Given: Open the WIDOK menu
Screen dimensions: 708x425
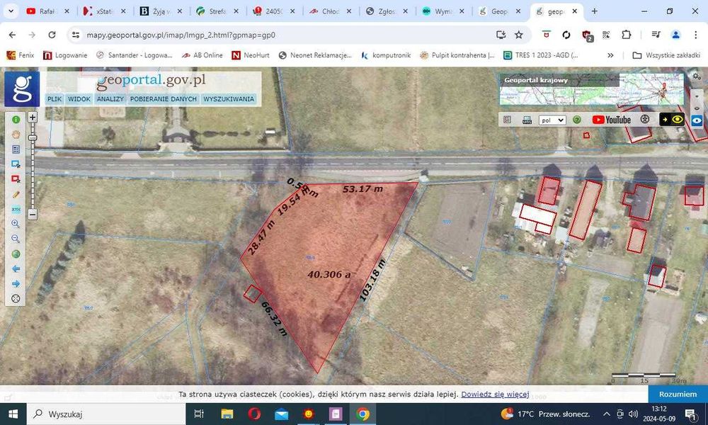Looking at the screenshot, I should pyautogui.click(x=79, y=99).
